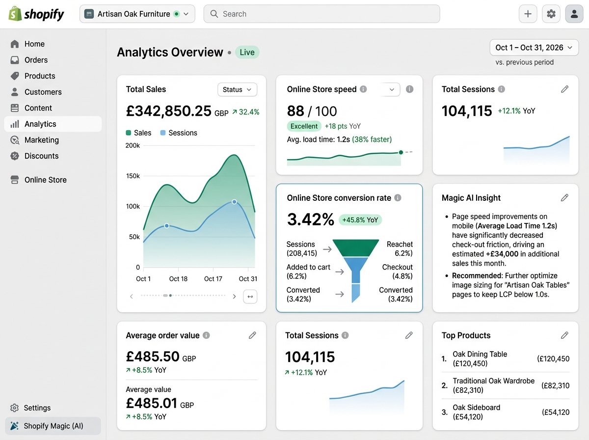Open Marketing in the sidebar
The width and height of the screenshot is (589, 440).
53,140
